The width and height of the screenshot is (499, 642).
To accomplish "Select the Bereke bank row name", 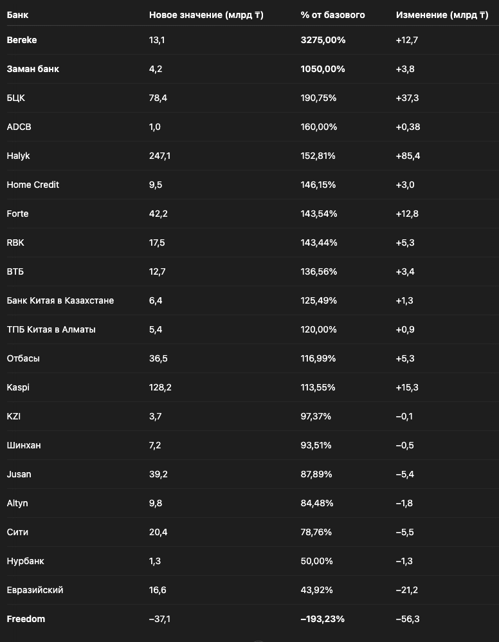I will point(22,40).
